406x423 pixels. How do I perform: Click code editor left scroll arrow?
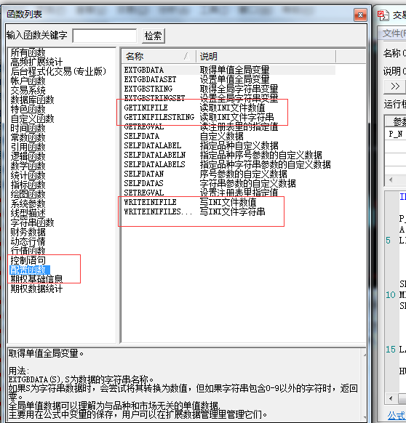(x=391, y=398)
